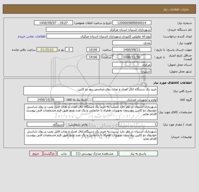This screenshot has width=199, height=192.
Task: Click the توضیحات خریدار label
Action: pos(181,137)
